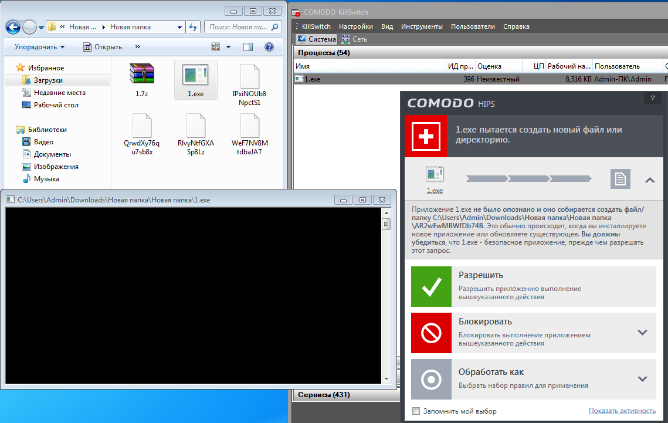Sort processes by Name (Имя) column
Image resolution: width=668 pixels, height=423 pixels.
point(370,66)
